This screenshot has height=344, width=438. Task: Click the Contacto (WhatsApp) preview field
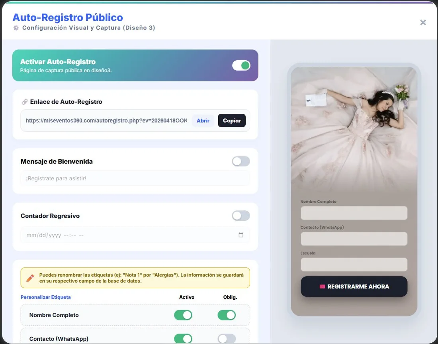pyautogui.click(x=354, y=239)
